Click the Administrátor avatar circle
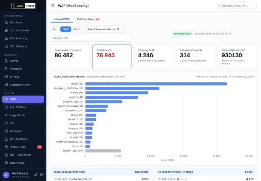 6,175
